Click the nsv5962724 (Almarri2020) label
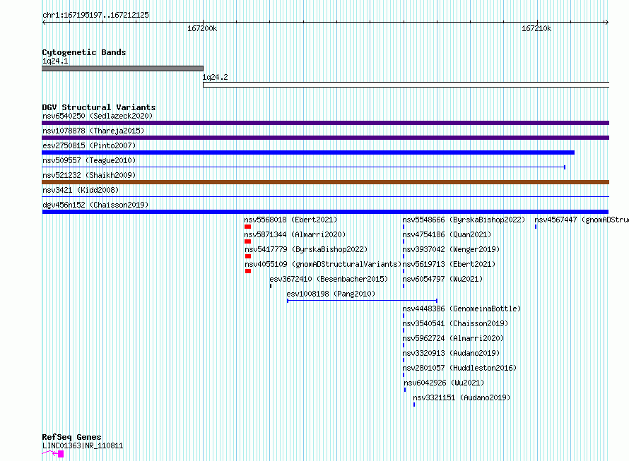The width and height of the screenshot is (629, 461). [x=453, y=338]
